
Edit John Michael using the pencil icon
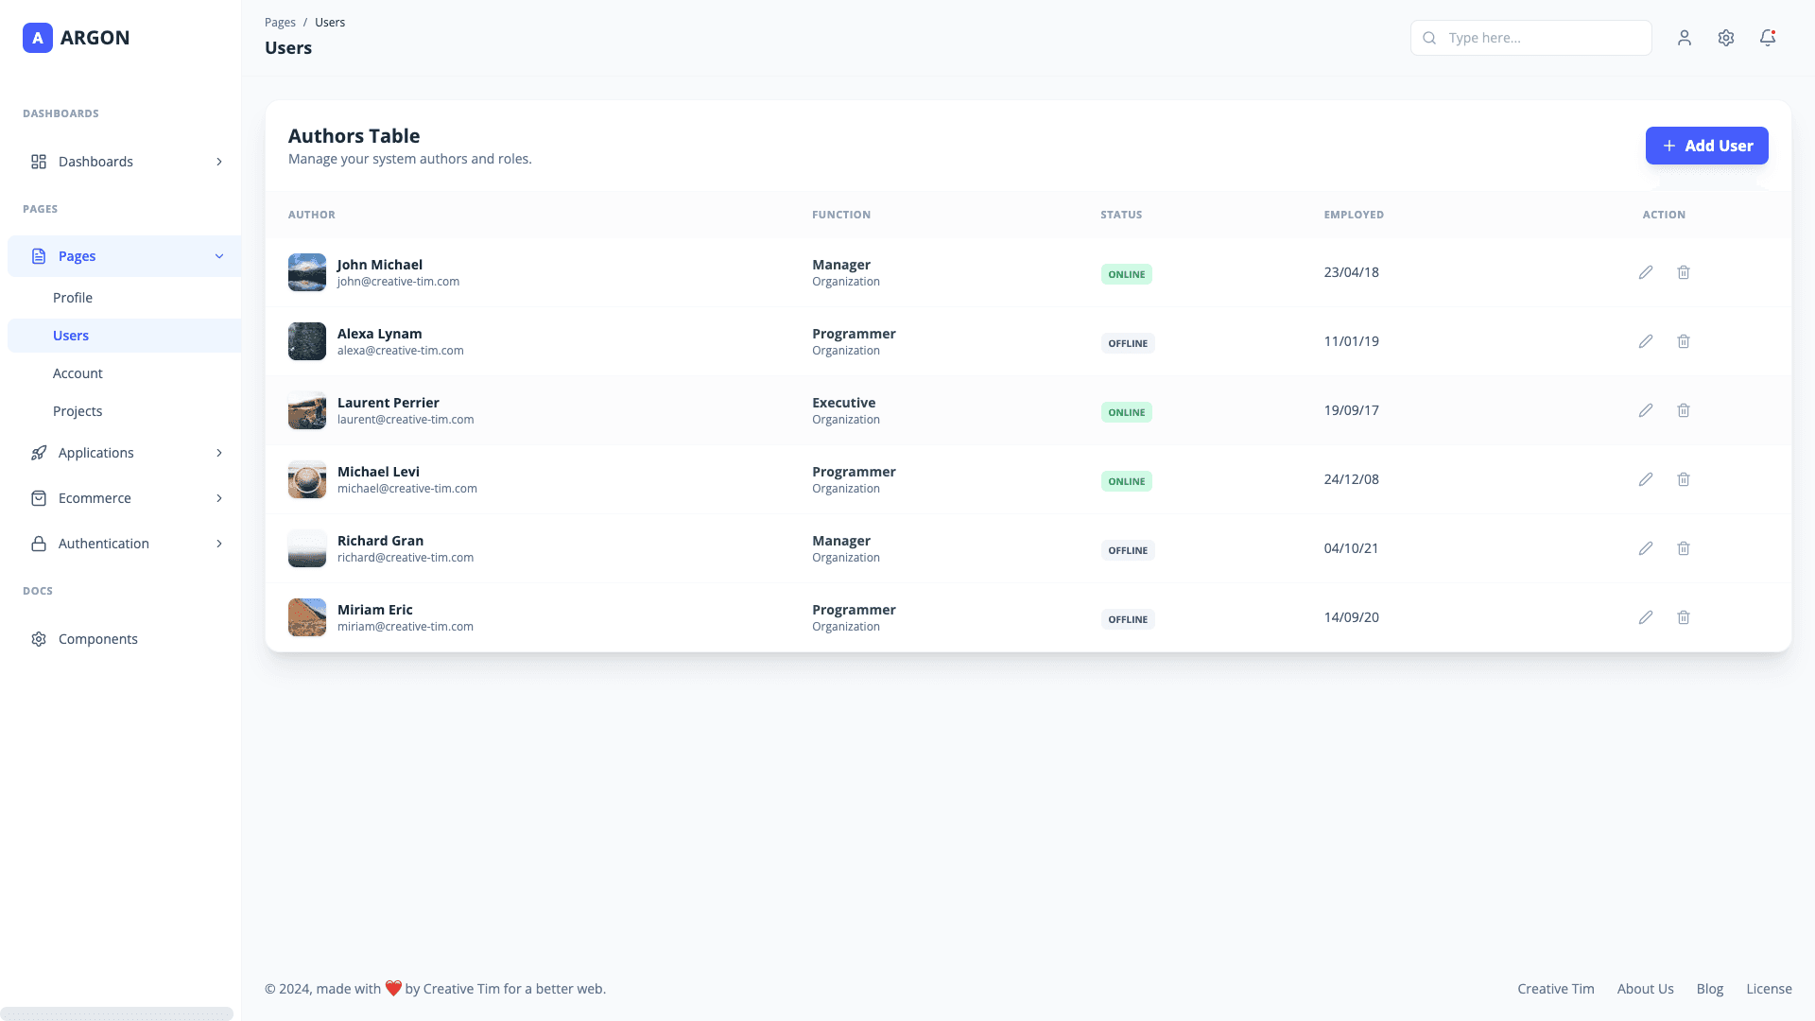1646,272
